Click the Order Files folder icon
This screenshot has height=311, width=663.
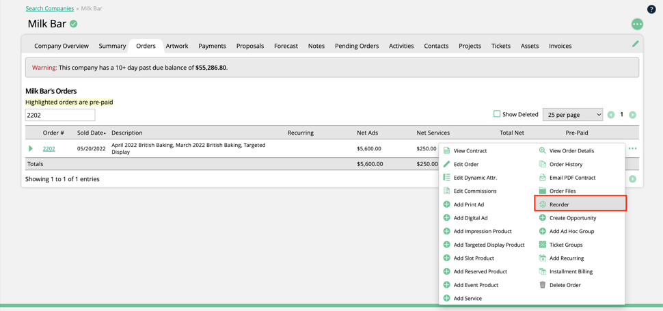click(543, 191)
